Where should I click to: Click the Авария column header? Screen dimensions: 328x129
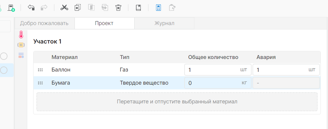pyautogui.click(x=266, y=57)
